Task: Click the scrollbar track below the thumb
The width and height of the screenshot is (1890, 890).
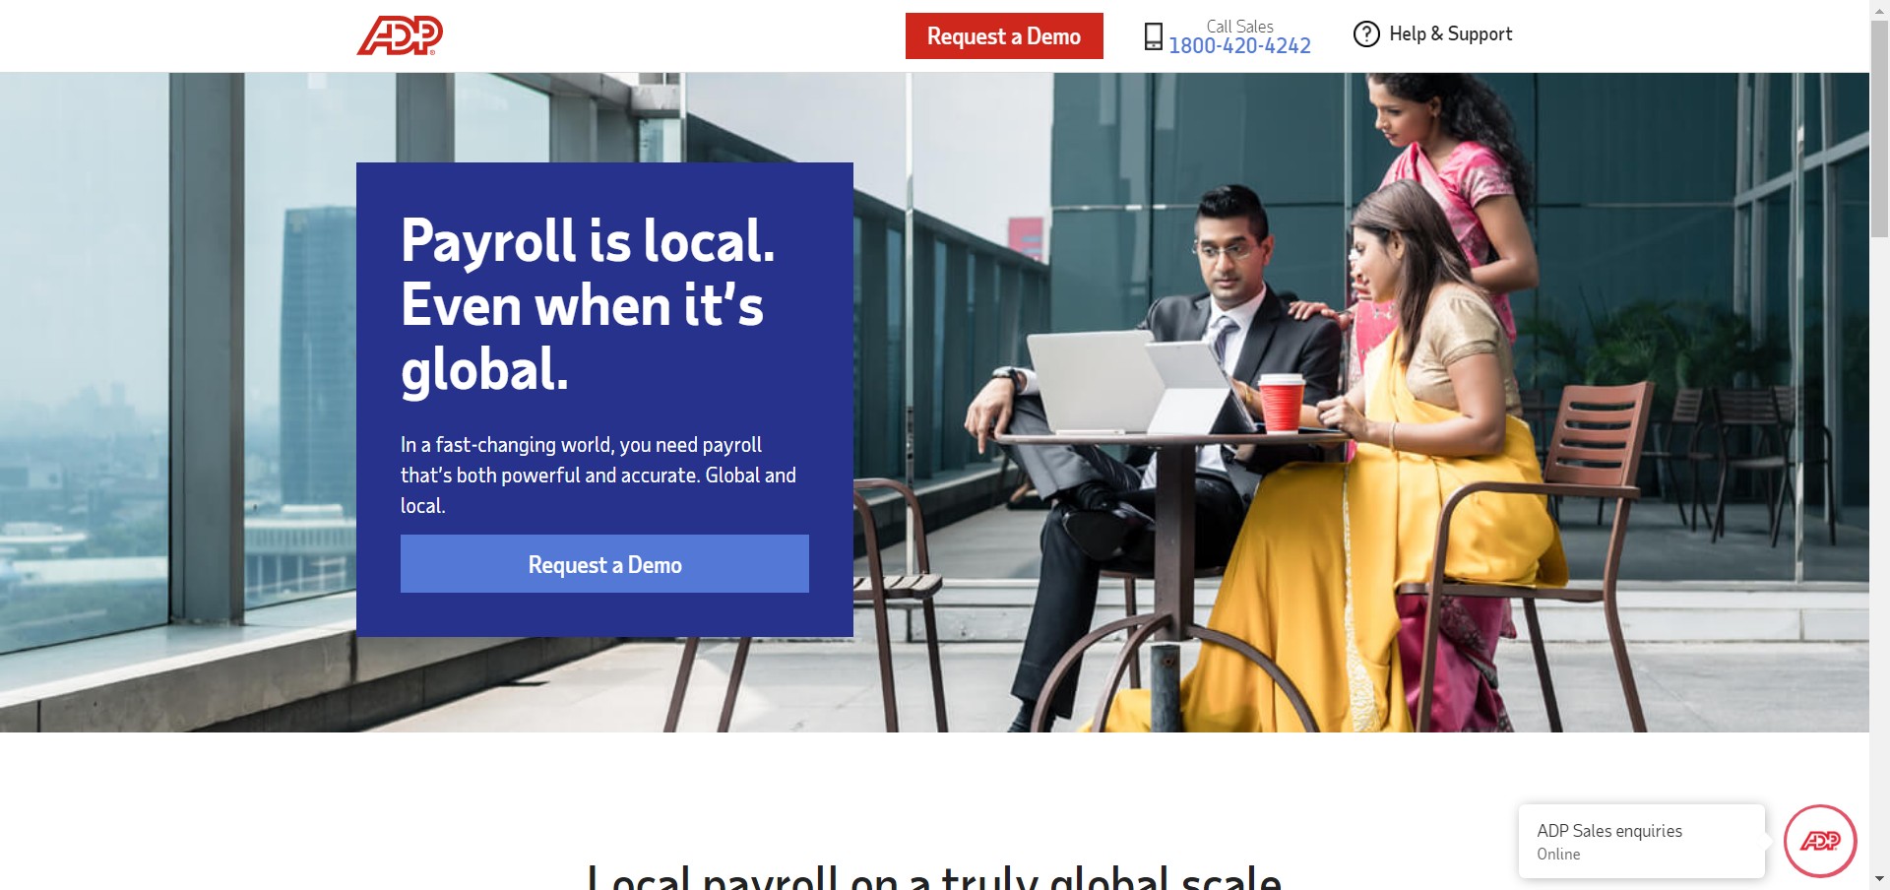Action: [1879, 551]
